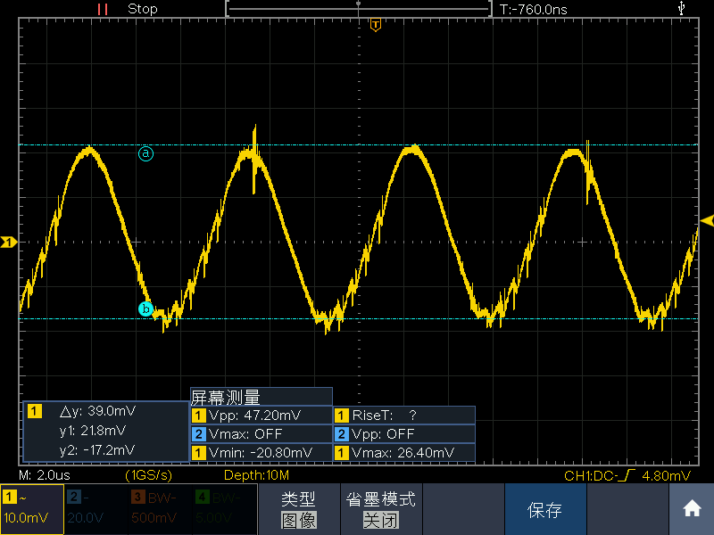Click the CH1:DC trigger source readout
The height and width of the screenshot is (535, 714).
(x=591, y=476)
